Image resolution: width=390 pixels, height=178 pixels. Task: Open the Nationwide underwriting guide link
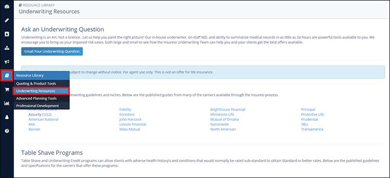point(219,124)
